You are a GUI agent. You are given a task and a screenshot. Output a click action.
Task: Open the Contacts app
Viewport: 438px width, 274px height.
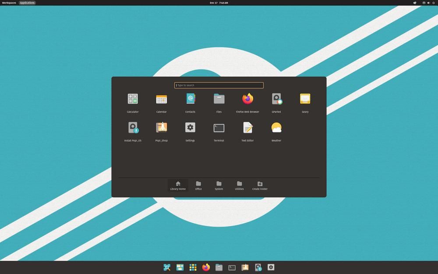(x=190, y=101)
